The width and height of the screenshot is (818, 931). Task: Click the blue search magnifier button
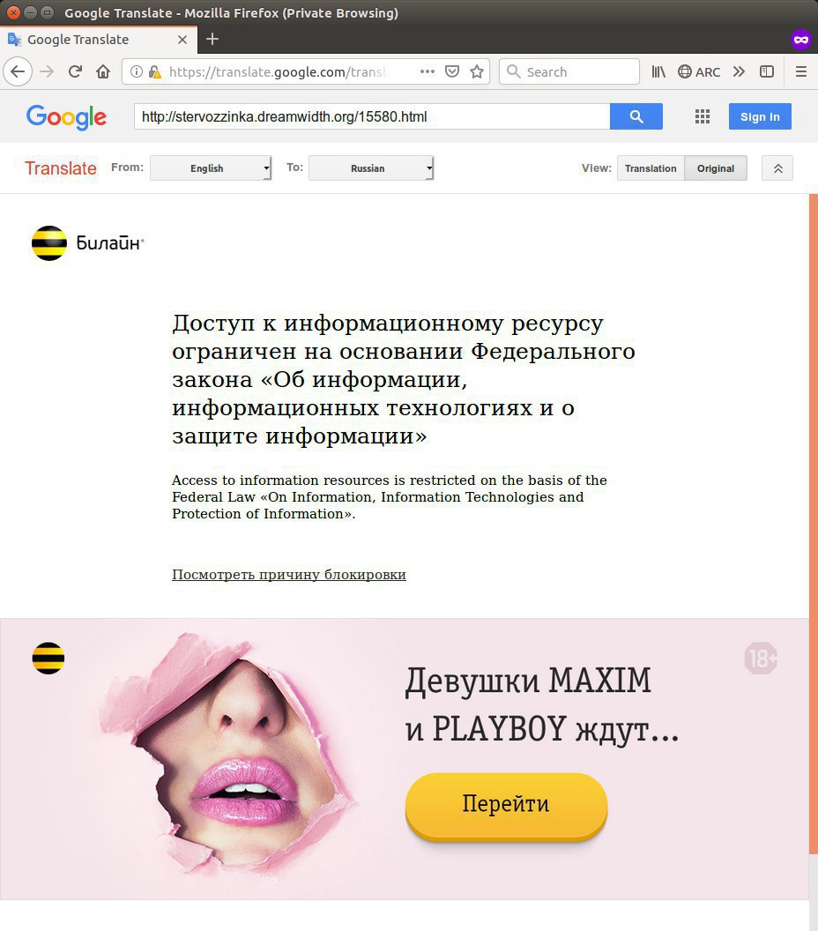click(x=636, y=116)
